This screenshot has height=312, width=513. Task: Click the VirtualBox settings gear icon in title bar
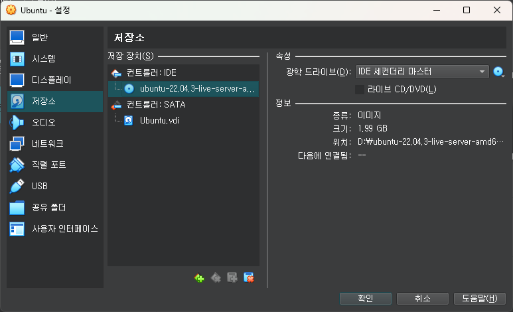click(x=11, y=10)
